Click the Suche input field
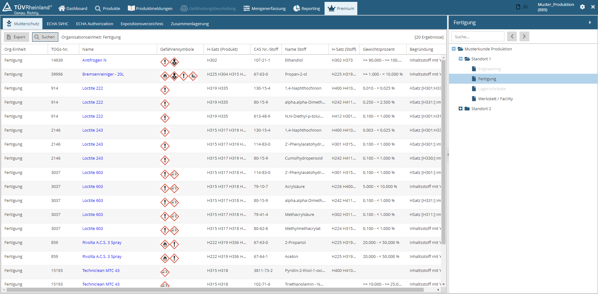The height and width of the screenshot is (294, 598). [478, 37]
